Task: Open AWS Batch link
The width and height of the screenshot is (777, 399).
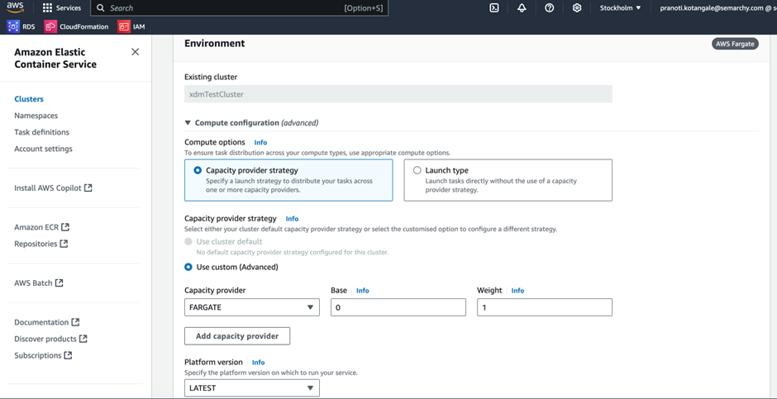Action: pos(33,283)
